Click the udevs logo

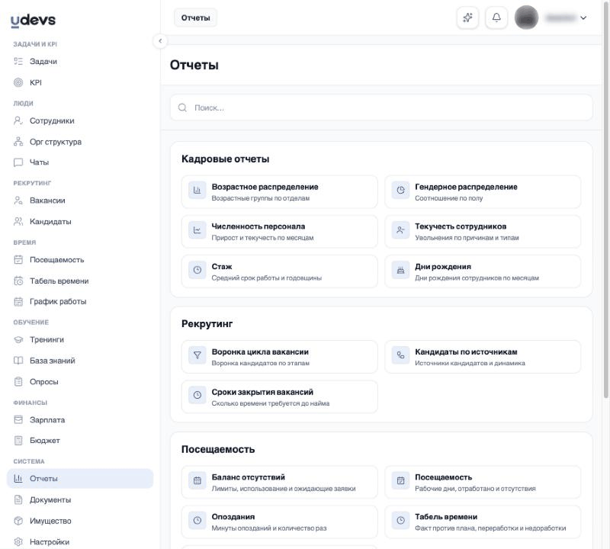(33, 21)
